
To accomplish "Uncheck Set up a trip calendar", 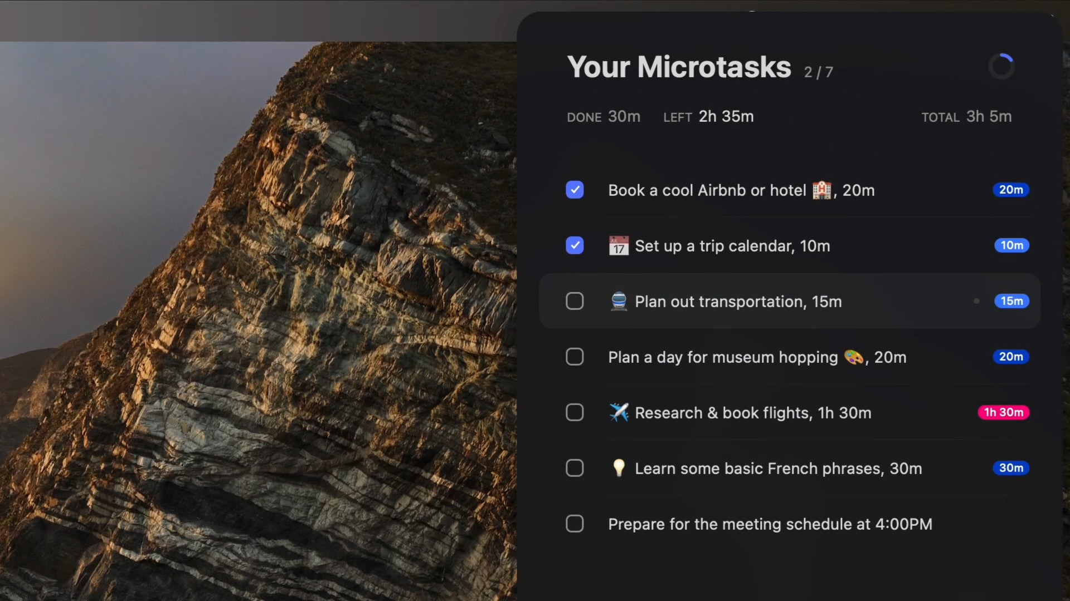I will [x=575, y=245].
